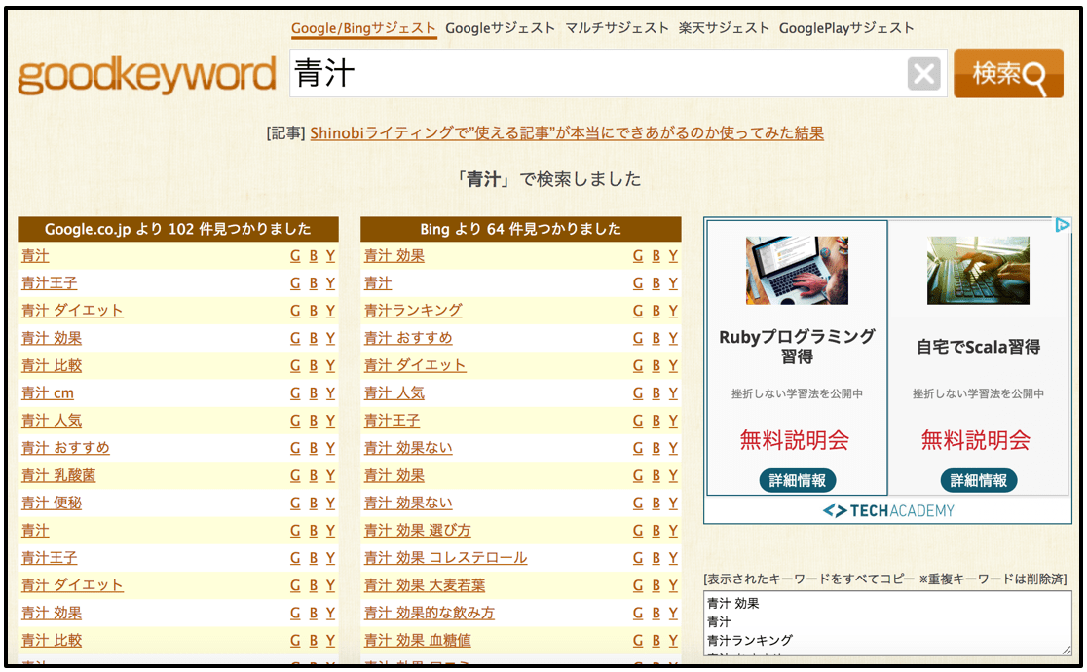Image resolution: width=1087 pixels, height=672 pixels.
Task: Click the Y link on 青汁 効果 コレステロール row
Action: 673,558
